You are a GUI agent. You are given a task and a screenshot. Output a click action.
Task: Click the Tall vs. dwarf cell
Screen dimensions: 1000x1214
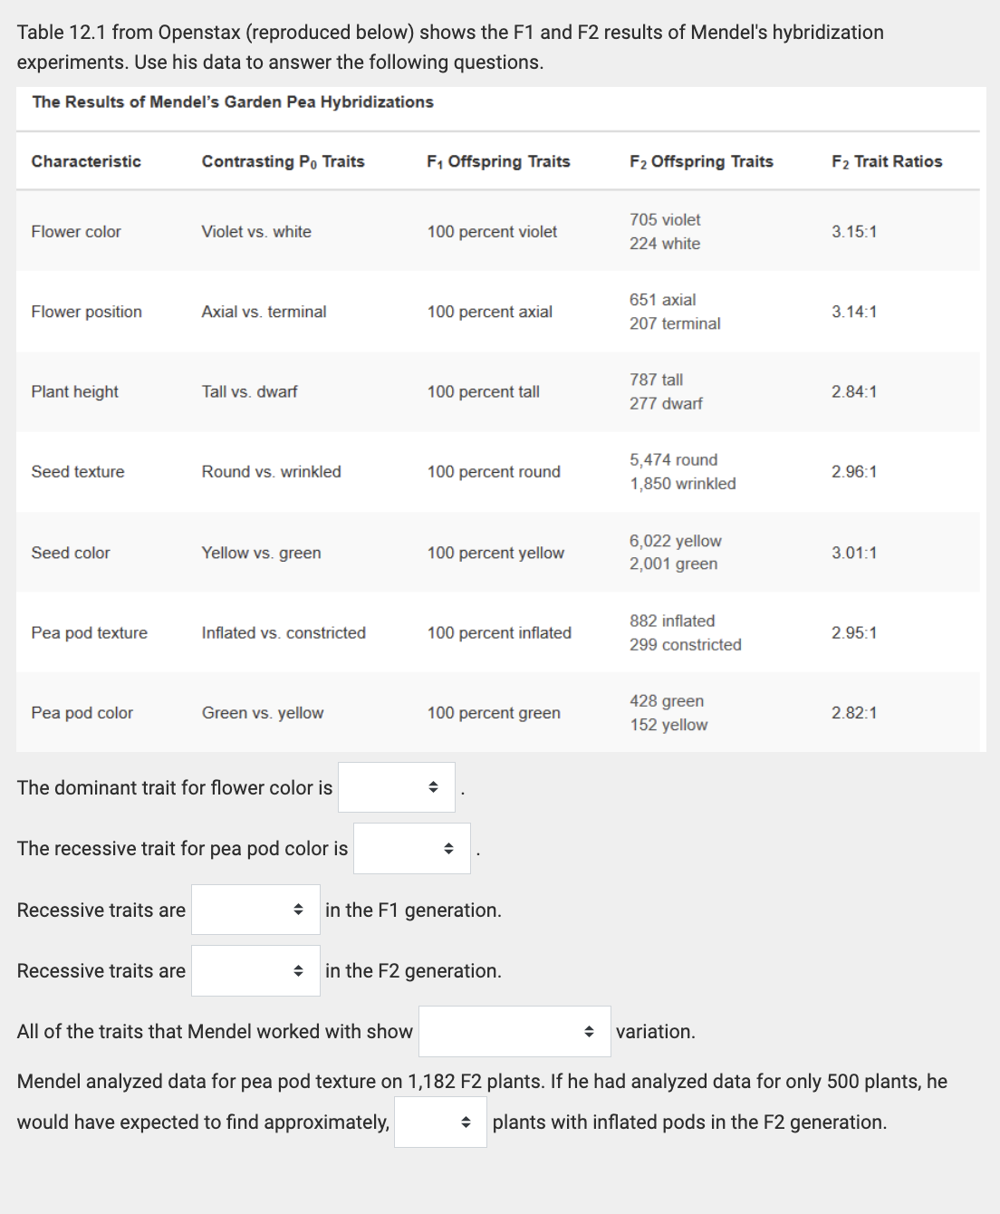pos(249,391)
